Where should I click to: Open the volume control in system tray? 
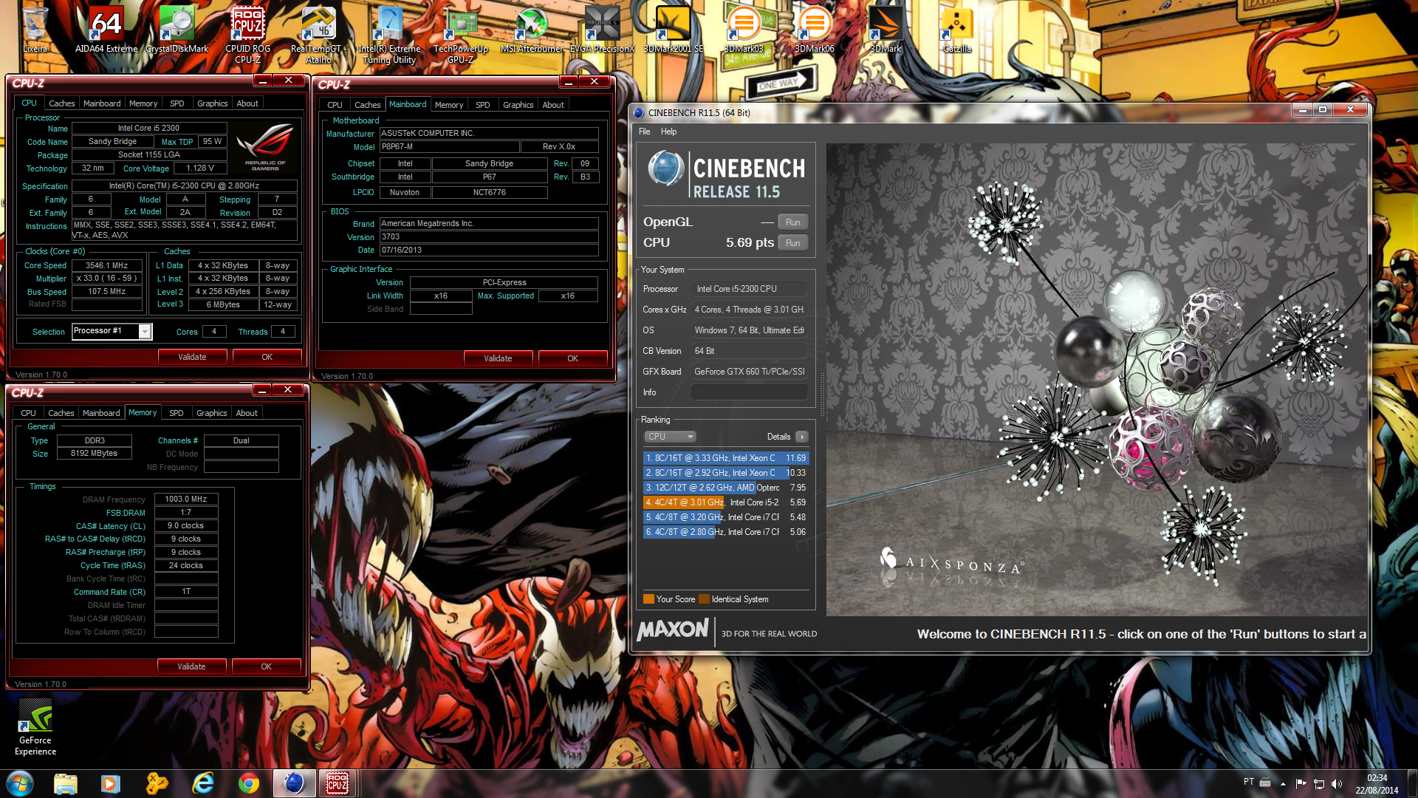pos(1336,783)
